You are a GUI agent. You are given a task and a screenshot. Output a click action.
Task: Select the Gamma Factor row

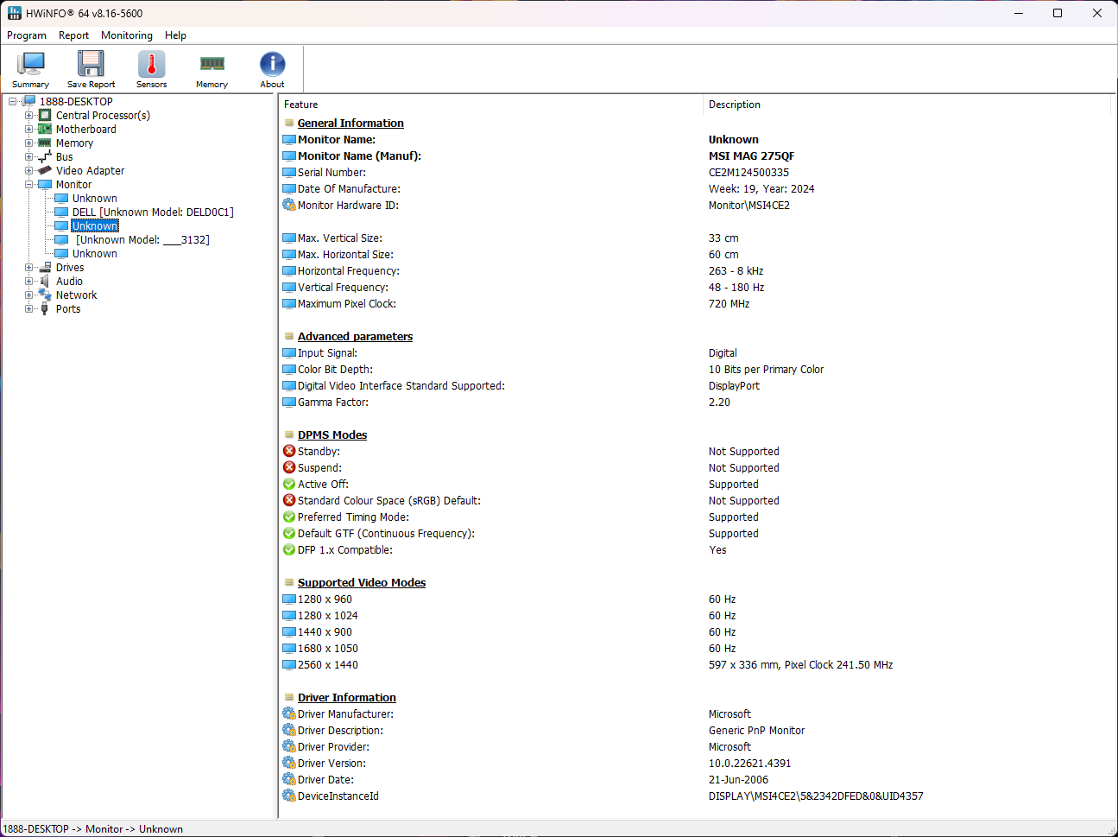pos(696,402)
